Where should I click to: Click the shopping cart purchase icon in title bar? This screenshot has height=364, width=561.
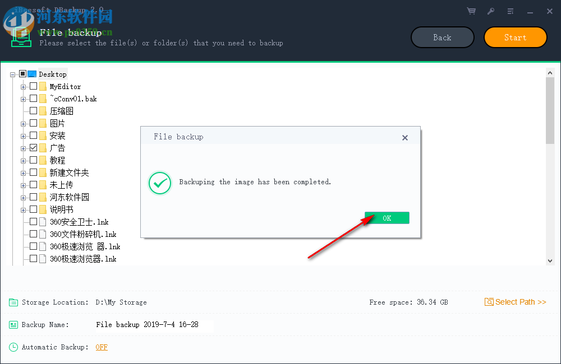click(471, 11)
